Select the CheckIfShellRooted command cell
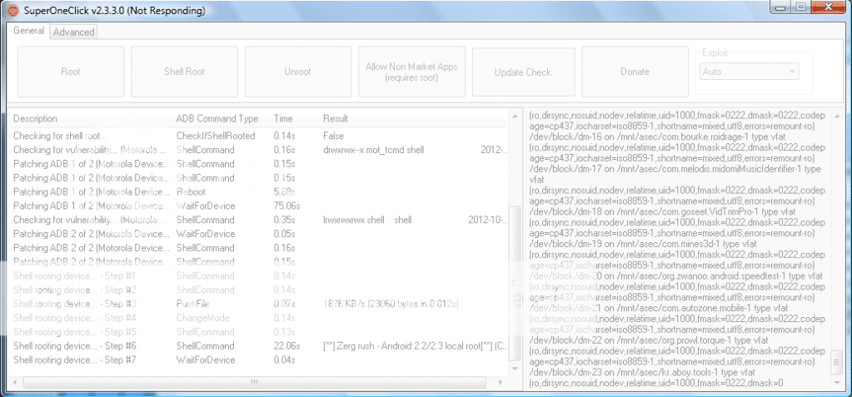This screenshot has height=397, width=852. (215, 136)
